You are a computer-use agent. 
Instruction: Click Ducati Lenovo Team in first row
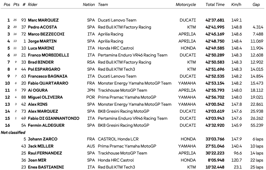[117, 20]
